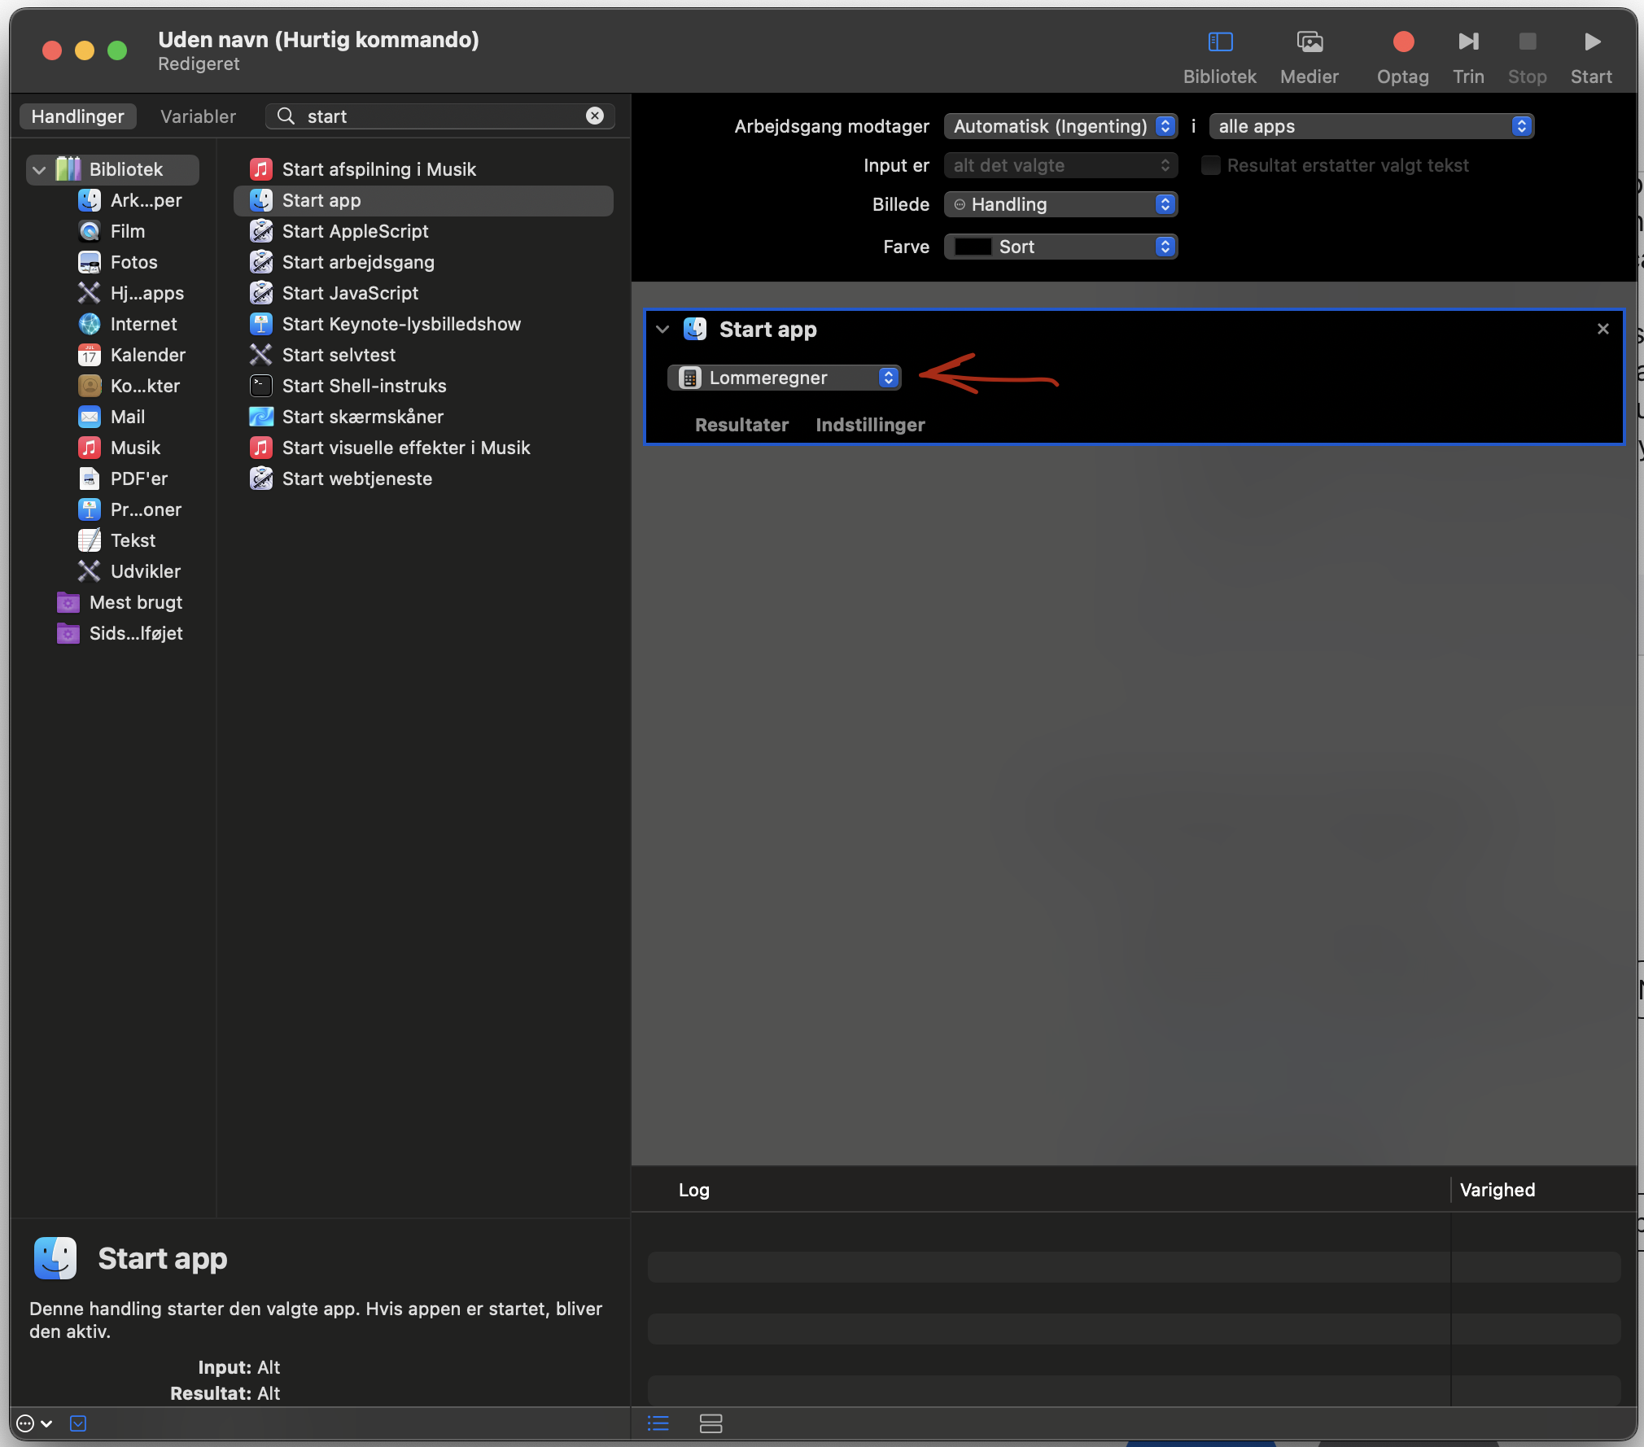Toggle the Bibliotek sidebar icon
This screenshot has height=1447, width=1644.
[1219, 42]
